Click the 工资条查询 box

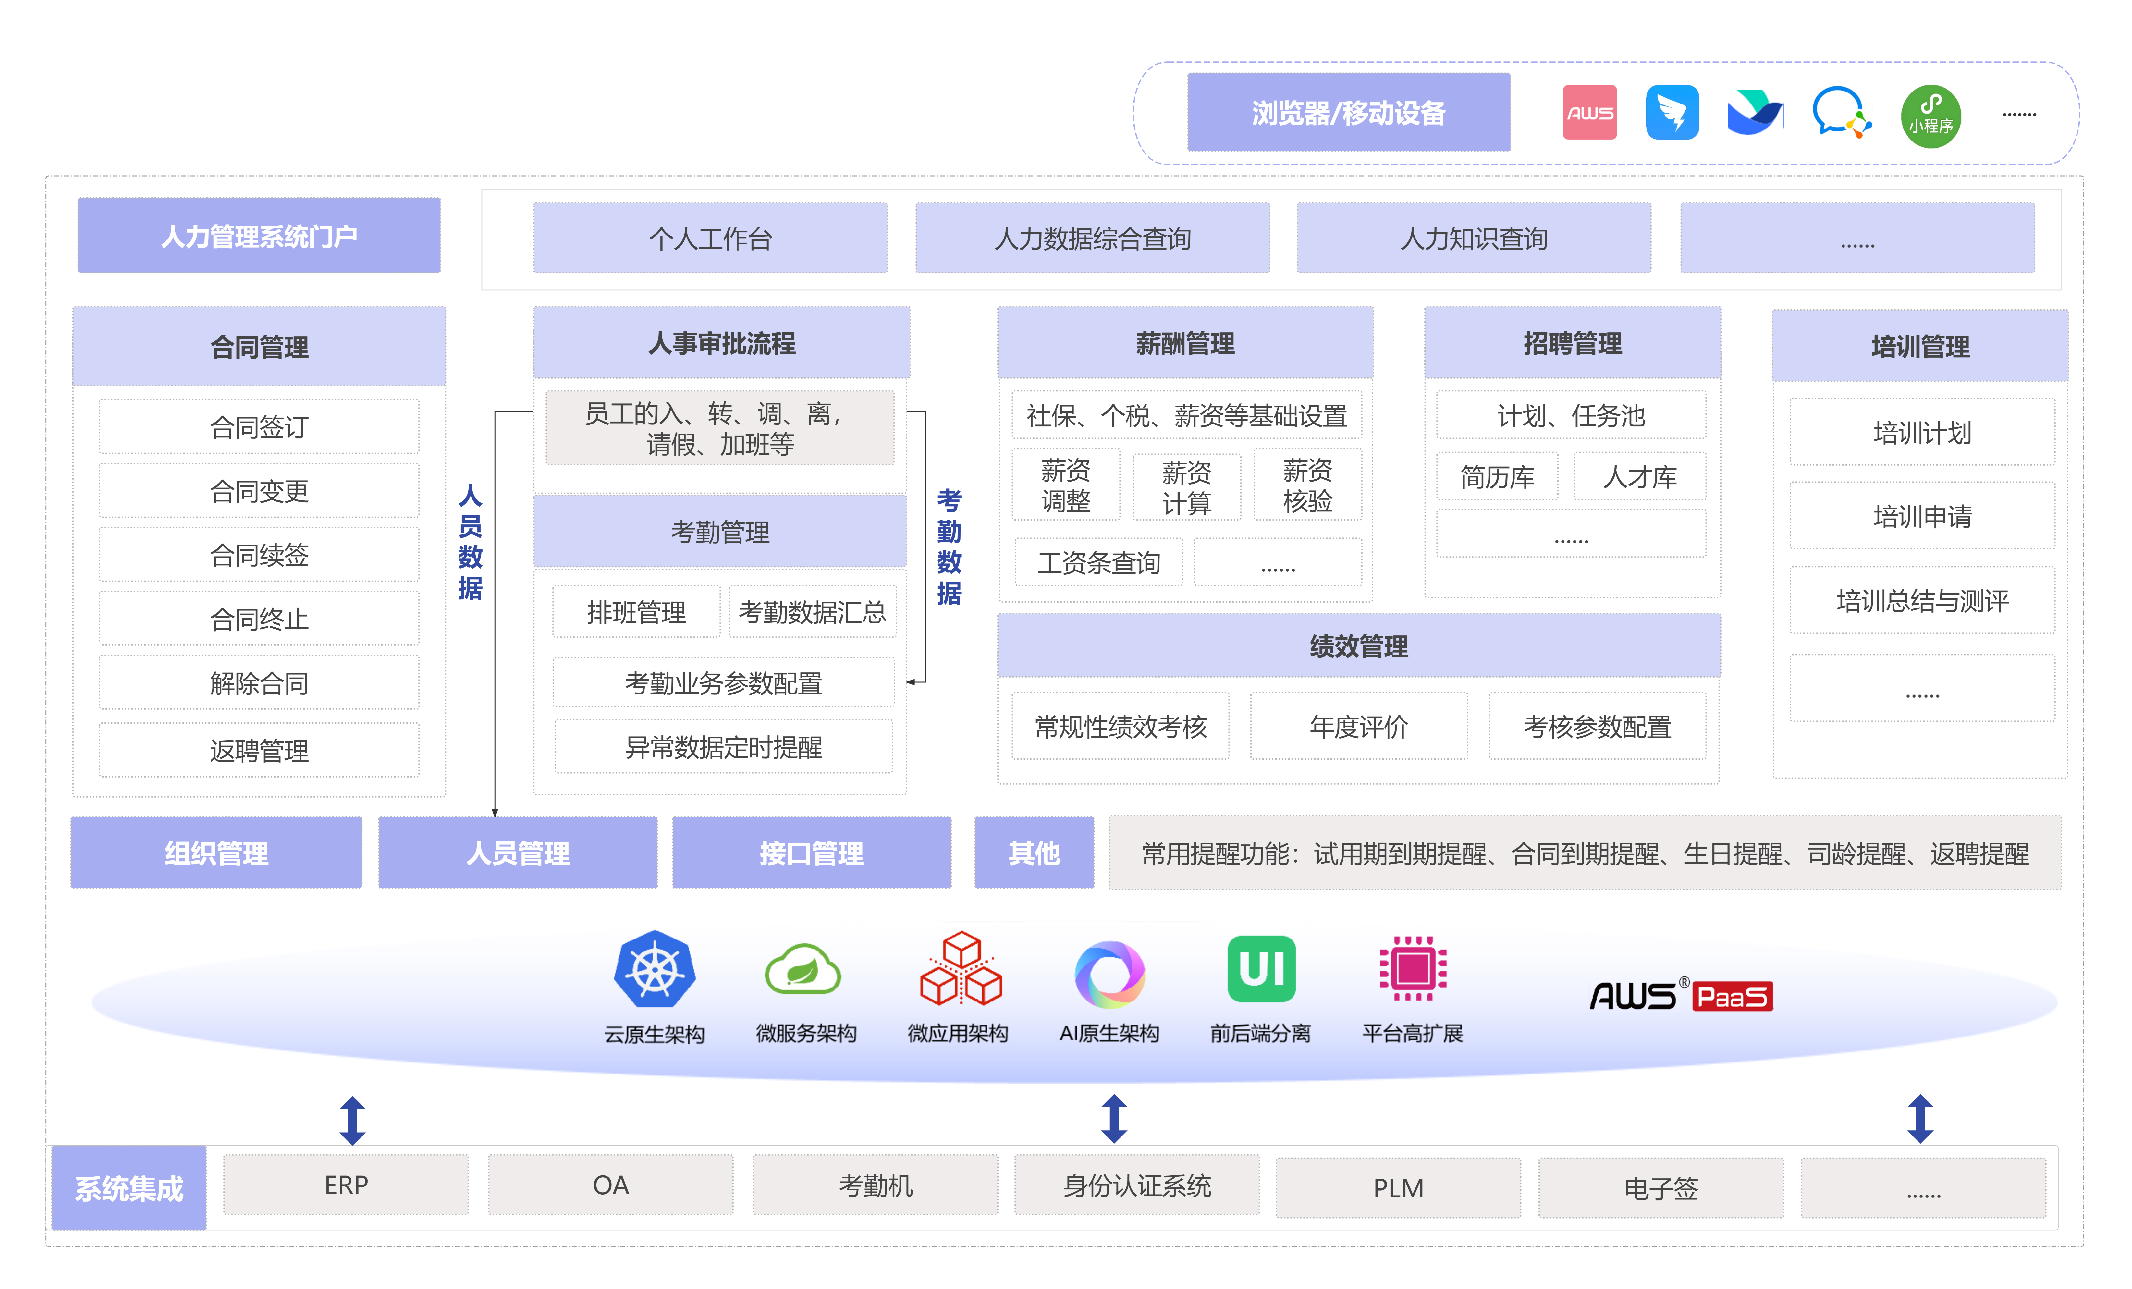[x=1098, y=562]
